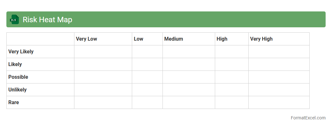Click the High column header
This screenshot has width=332, height=127.
pyautogui.click(x=222, y=39)
